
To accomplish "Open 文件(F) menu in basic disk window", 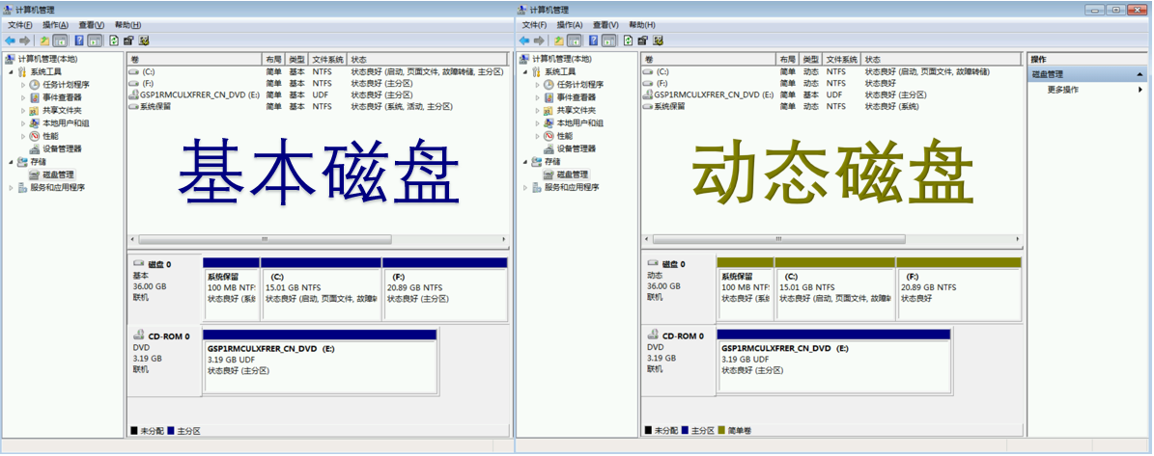I will coord(20,25).
